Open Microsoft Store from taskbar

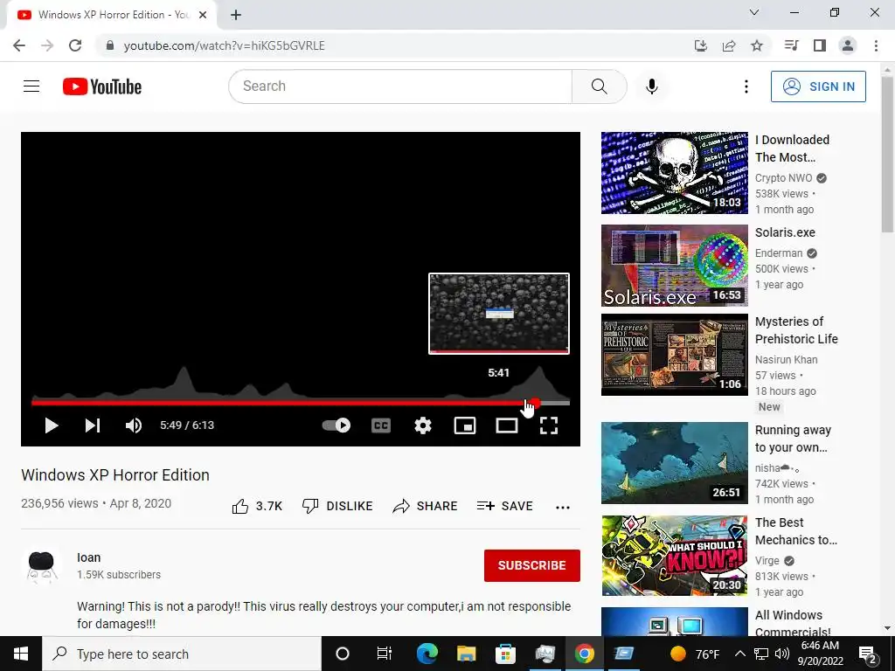(x=505, y=654)
